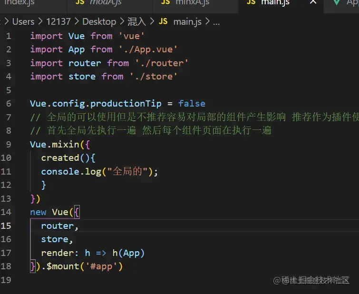Click the created() method name
359x294 pixels.
(60, 158)
